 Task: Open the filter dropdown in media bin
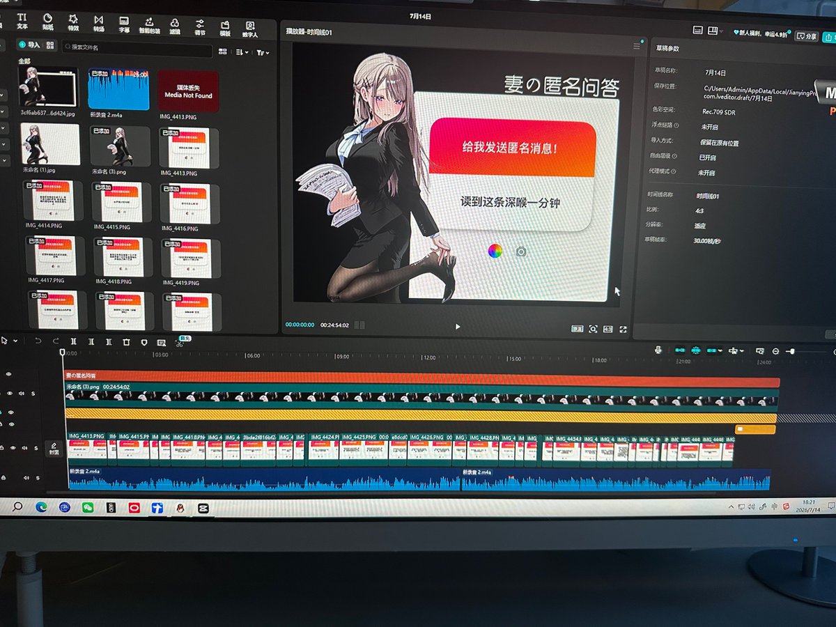click(263, 53)
